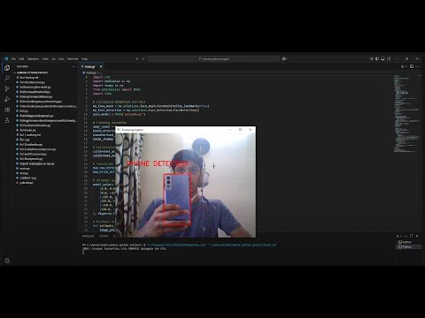Open the import mediapipe as mp.py file
Screen dimensions: 425x318
pos(37,163)
